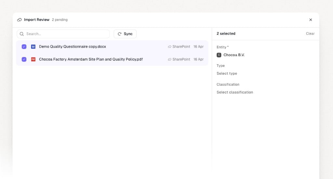
Task: Focus the Search input field
Action: point(63,34)
